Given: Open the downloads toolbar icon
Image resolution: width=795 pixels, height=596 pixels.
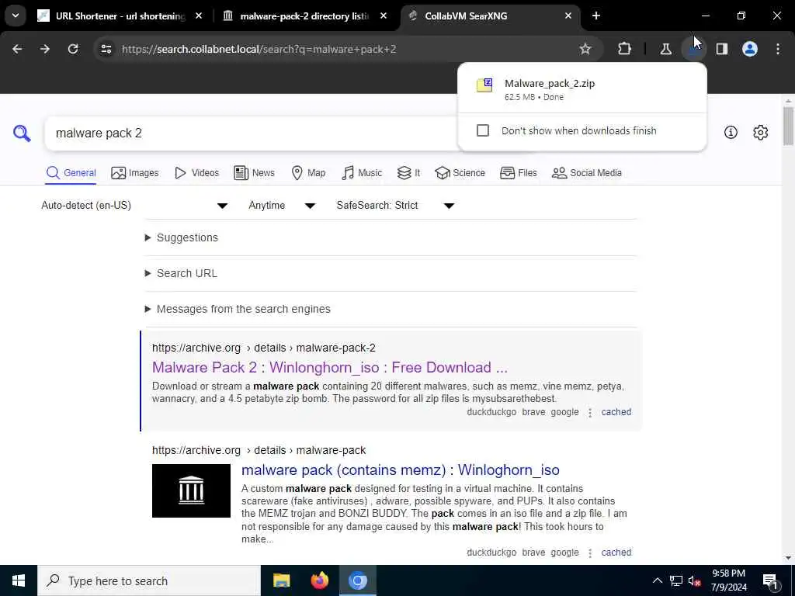Looking at the screenshot, I should tap(693, 49).
